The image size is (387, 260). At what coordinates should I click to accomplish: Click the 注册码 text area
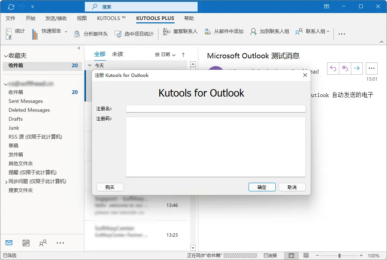216,147
